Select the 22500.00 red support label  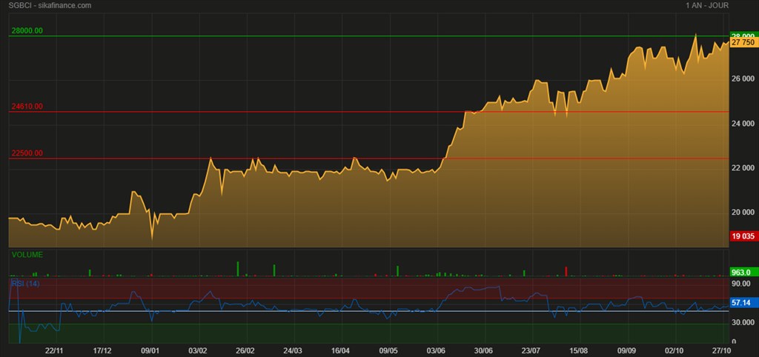27,153
